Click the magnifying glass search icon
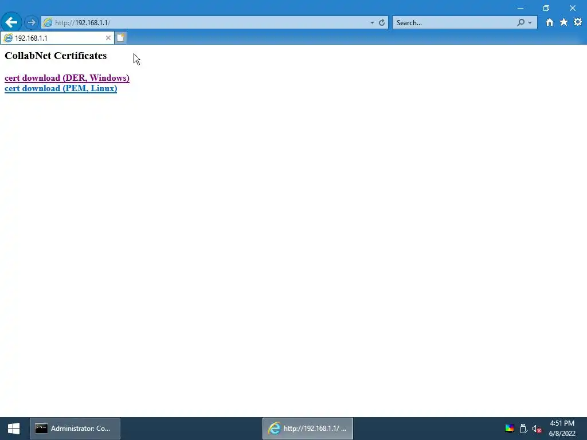The width and height of the screenshot is (587, 440). click(x=521, y=23)
